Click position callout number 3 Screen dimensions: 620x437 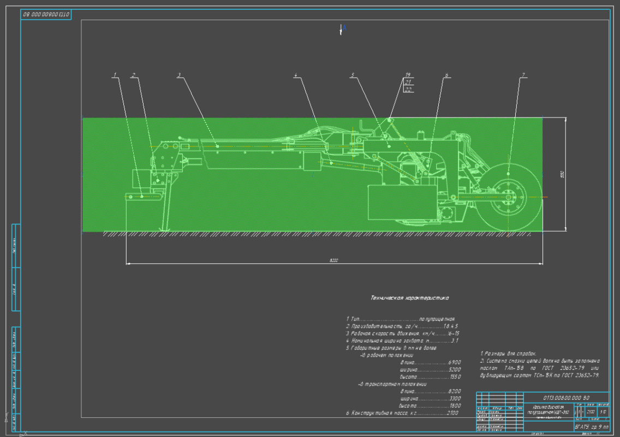click(179, 74)
